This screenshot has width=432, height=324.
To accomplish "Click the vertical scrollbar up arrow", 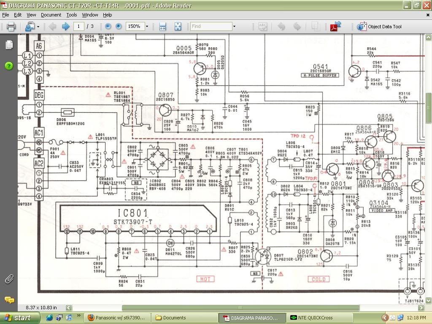I will pos(429,37).
